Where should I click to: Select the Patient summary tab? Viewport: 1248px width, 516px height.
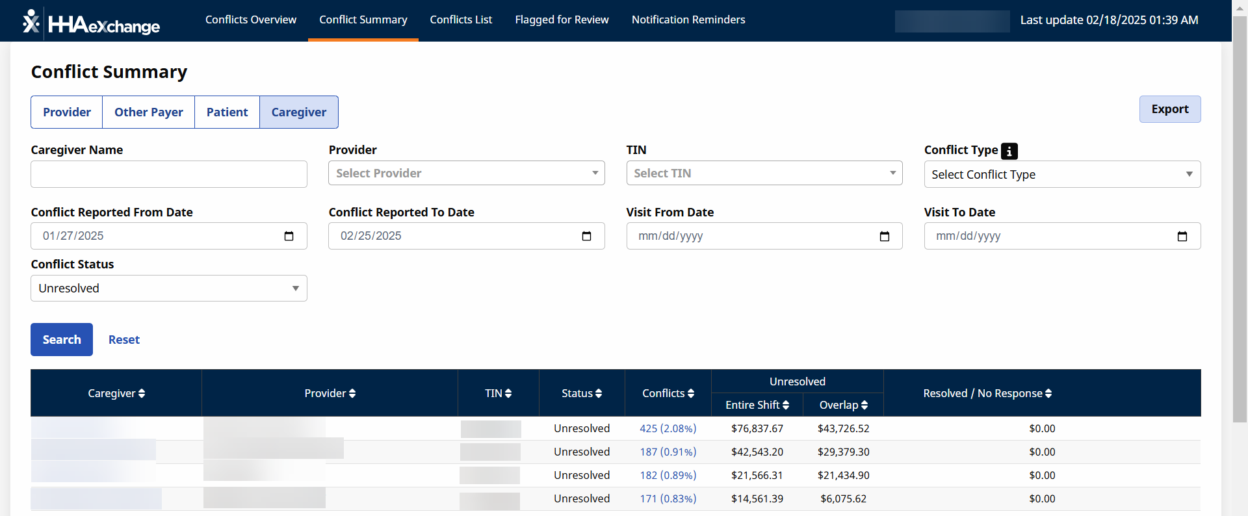(227, 112)
